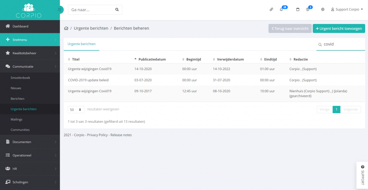Expand the Documenten sidebar section

[30, 142]
